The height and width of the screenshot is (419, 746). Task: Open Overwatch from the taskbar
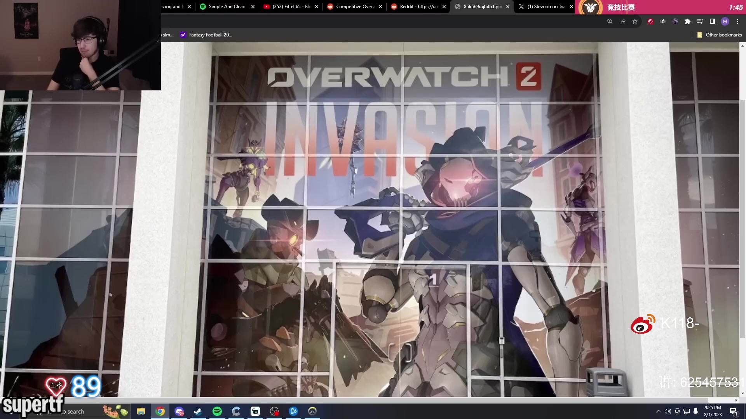pyautogui.click(x=312, y=411)
